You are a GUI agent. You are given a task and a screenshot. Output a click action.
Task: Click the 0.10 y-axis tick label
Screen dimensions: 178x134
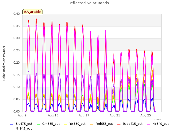pos(17,87)
